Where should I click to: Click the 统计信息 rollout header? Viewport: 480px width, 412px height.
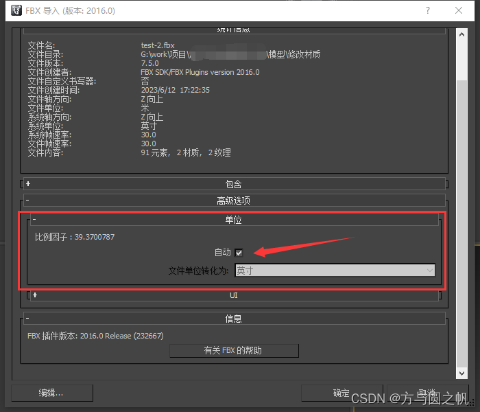pyautogui.click(x=233, y=30)
